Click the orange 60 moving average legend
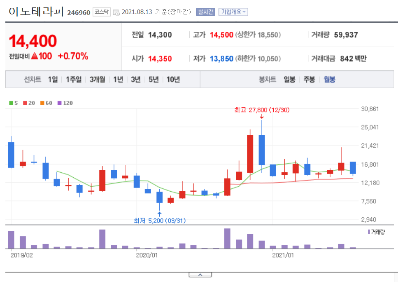This screenshot has height=282, width=398. point(46,103)
